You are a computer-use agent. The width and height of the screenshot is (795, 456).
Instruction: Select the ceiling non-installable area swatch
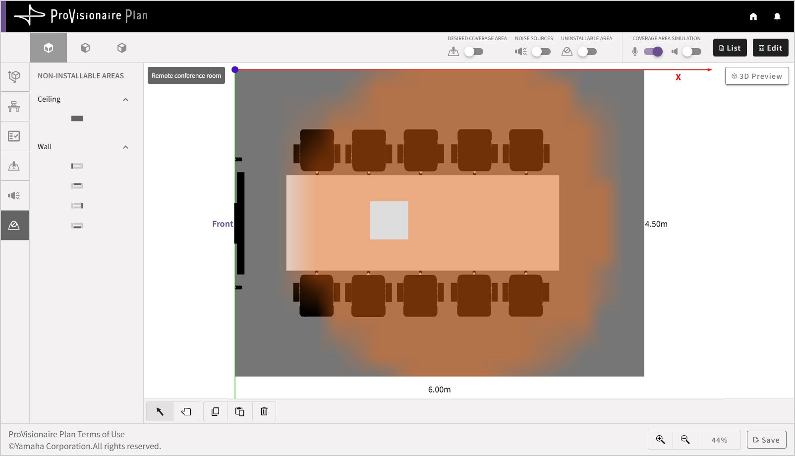click(x=77, y=118)
